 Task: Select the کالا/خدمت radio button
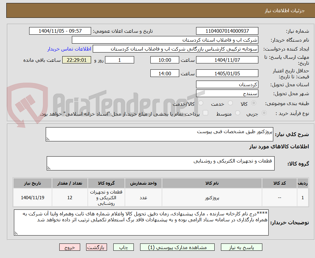[x=201, y=103]
